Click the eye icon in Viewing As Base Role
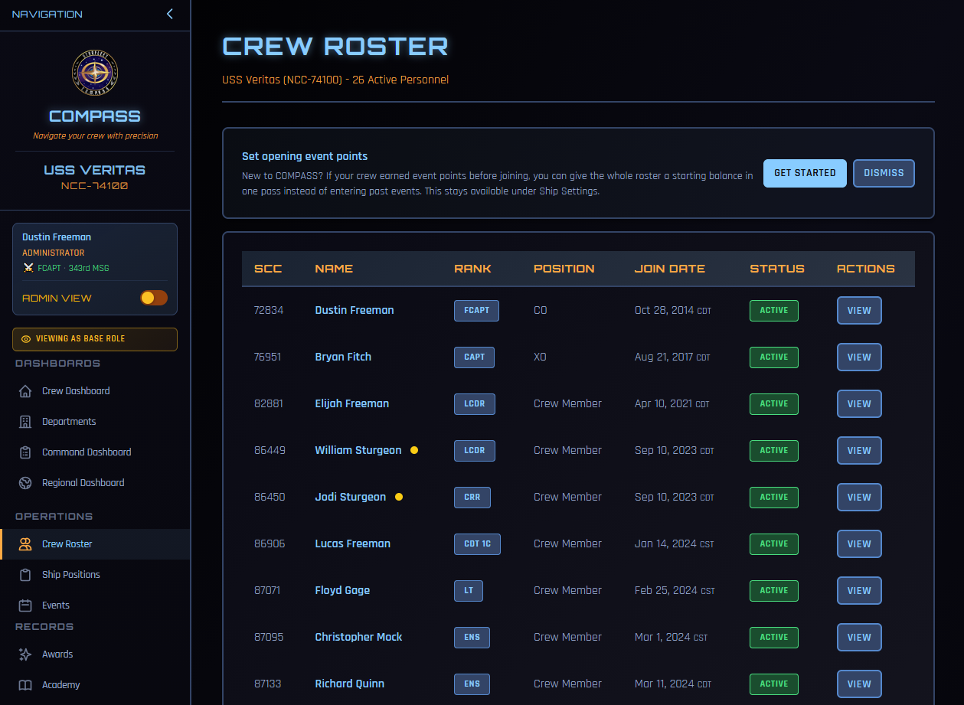This screenshot has height=705, width=964. tap(26, 339)
